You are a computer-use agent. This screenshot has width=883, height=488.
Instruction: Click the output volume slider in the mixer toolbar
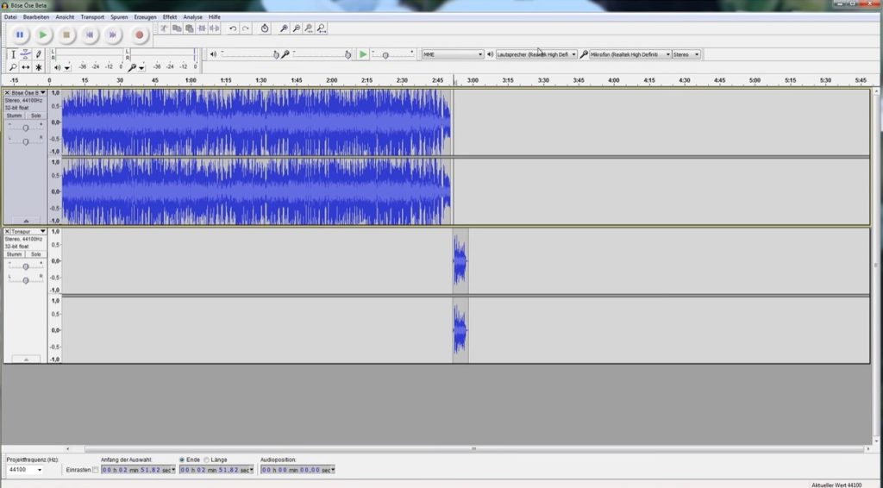click(x=249, y=54)
